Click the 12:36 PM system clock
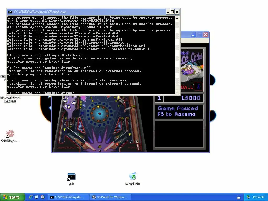 (x=258, y=197)
